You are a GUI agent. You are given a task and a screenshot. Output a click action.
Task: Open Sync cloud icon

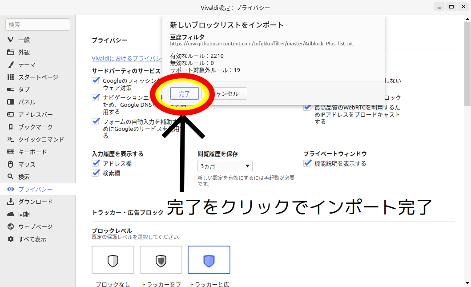[11, 214]
